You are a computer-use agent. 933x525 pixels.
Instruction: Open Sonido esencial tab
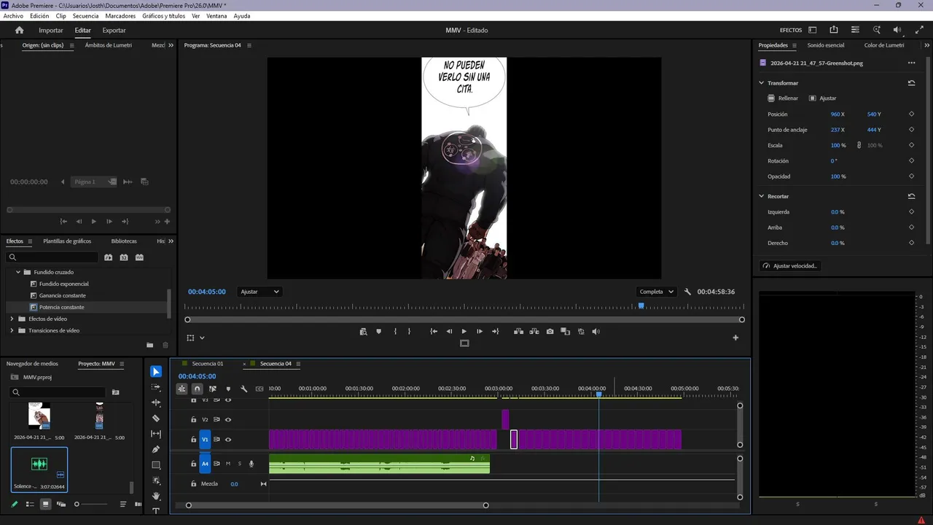coord(825,45)
